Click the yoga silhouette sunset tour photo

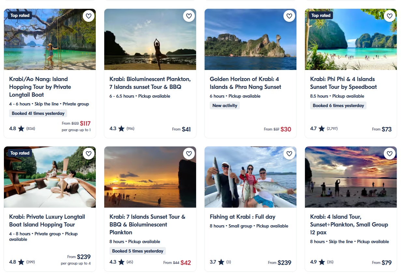[150, 39]
